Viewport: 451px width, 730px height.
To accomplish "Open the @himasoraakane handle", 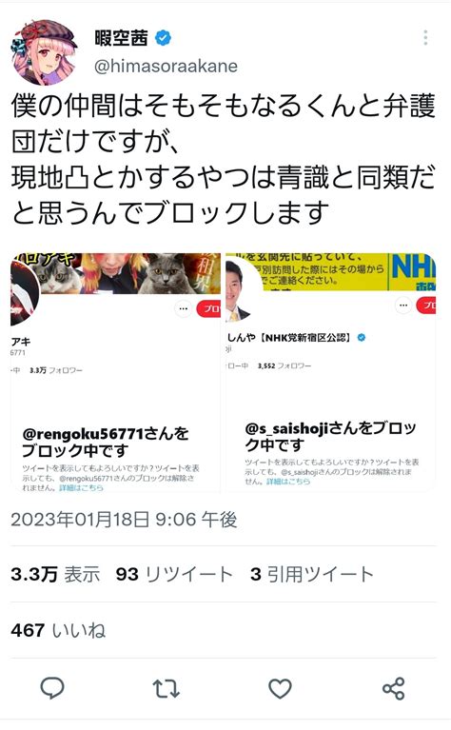I will 166,66.
